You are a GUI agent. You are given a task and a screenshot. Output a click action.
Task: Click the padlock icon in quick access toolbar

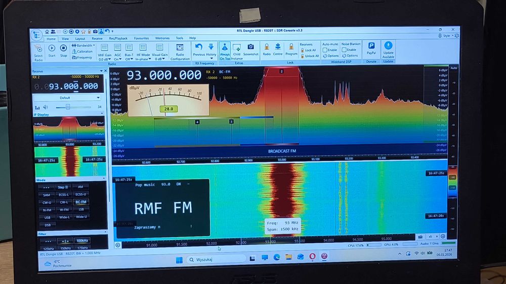pyautogui.click(x=90, y=31)
